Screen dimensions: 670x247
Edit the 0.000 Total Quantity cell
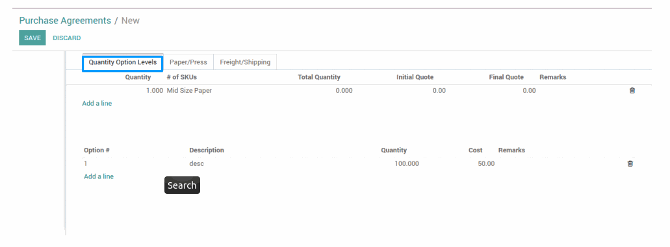point(344,91)
